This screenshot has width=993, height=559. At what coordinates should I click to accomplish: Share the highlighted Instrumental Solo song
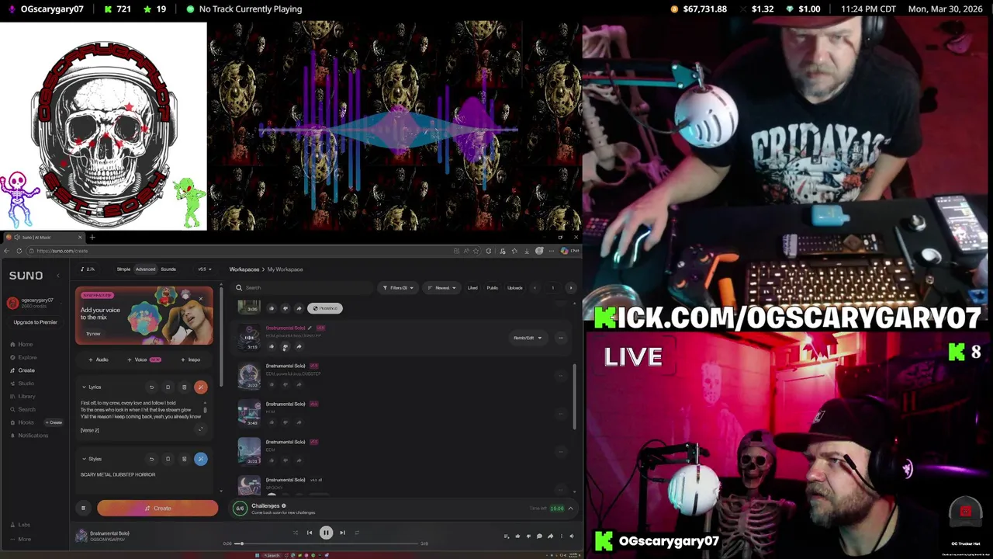[x=299, y=346]
